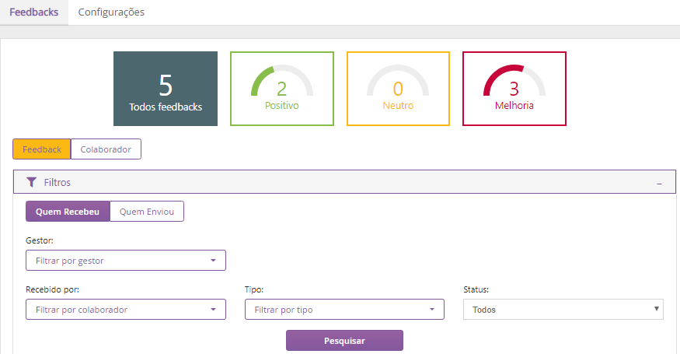Filter by the Neutro feedback card

click(x=398, y=89)
